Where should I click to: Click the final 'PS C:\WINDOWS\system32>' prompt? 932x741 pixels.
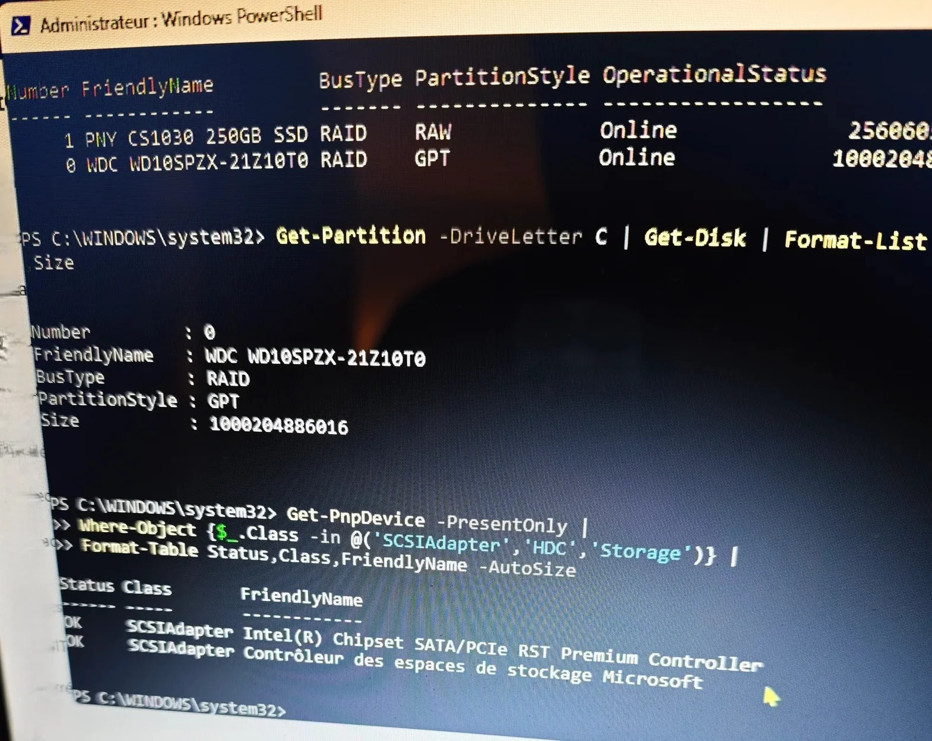click(179, 703)
